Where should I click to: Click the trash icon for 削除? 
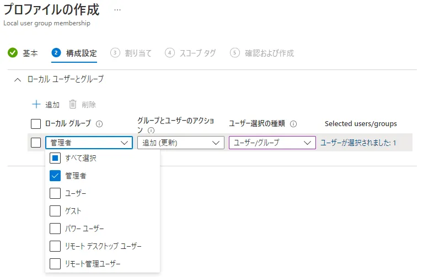[x=73, y=104]
